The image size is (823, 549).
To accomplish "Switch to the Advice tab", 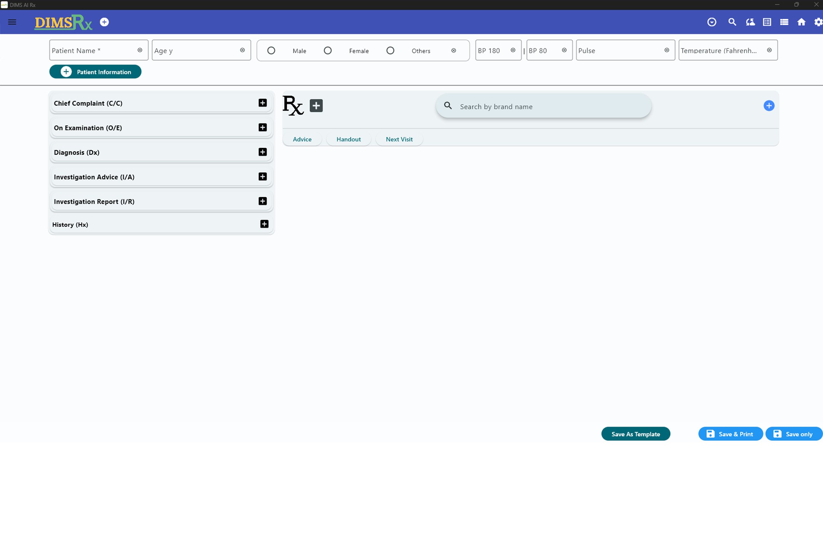I will (x=302, y=139).
